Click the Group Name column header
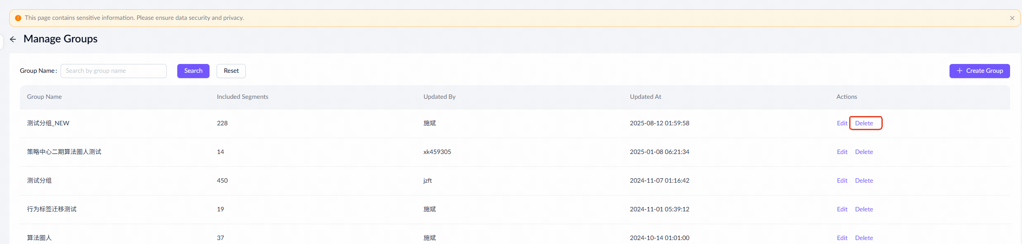The width and height of the screenshot is (1022, 244). click(44, 97)
